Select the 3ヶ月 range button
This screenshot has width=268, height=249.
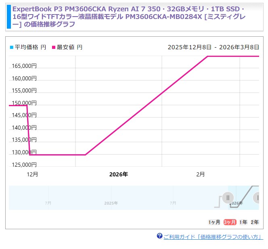(x=230, y=222)
